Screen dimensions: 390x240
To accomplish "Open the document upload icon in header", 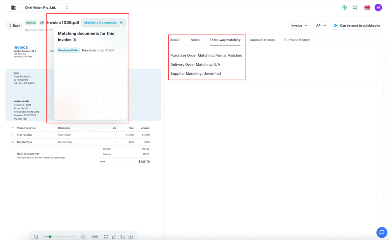I will pyautogui.click(x=344, y=7).
